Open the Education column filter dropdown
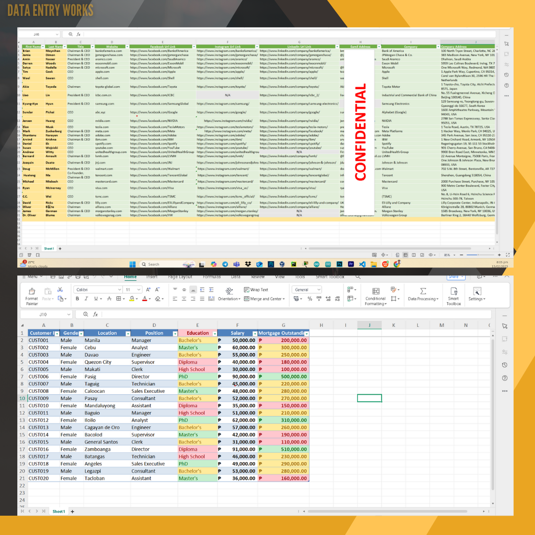The width and height of the screenshot is (535, 535). pos(214,333)
